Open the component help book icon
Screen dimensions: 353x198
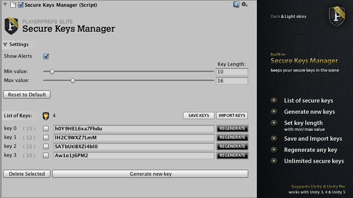pos(236,4)
